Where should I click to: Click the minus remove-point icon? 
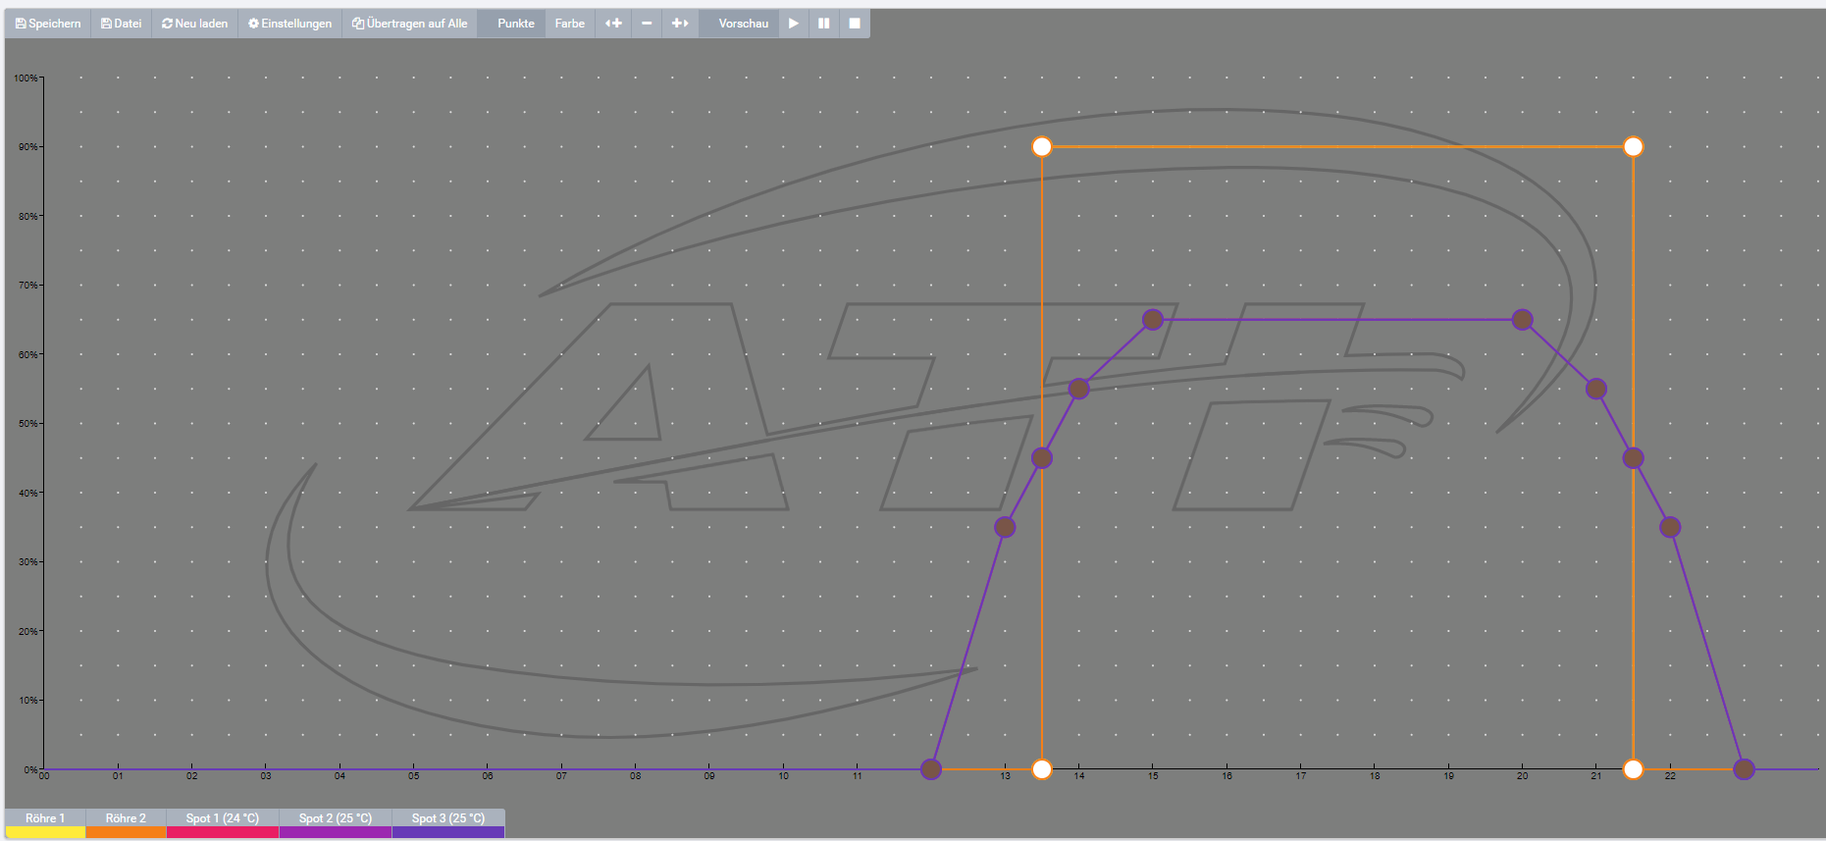(x=647, y=24)
